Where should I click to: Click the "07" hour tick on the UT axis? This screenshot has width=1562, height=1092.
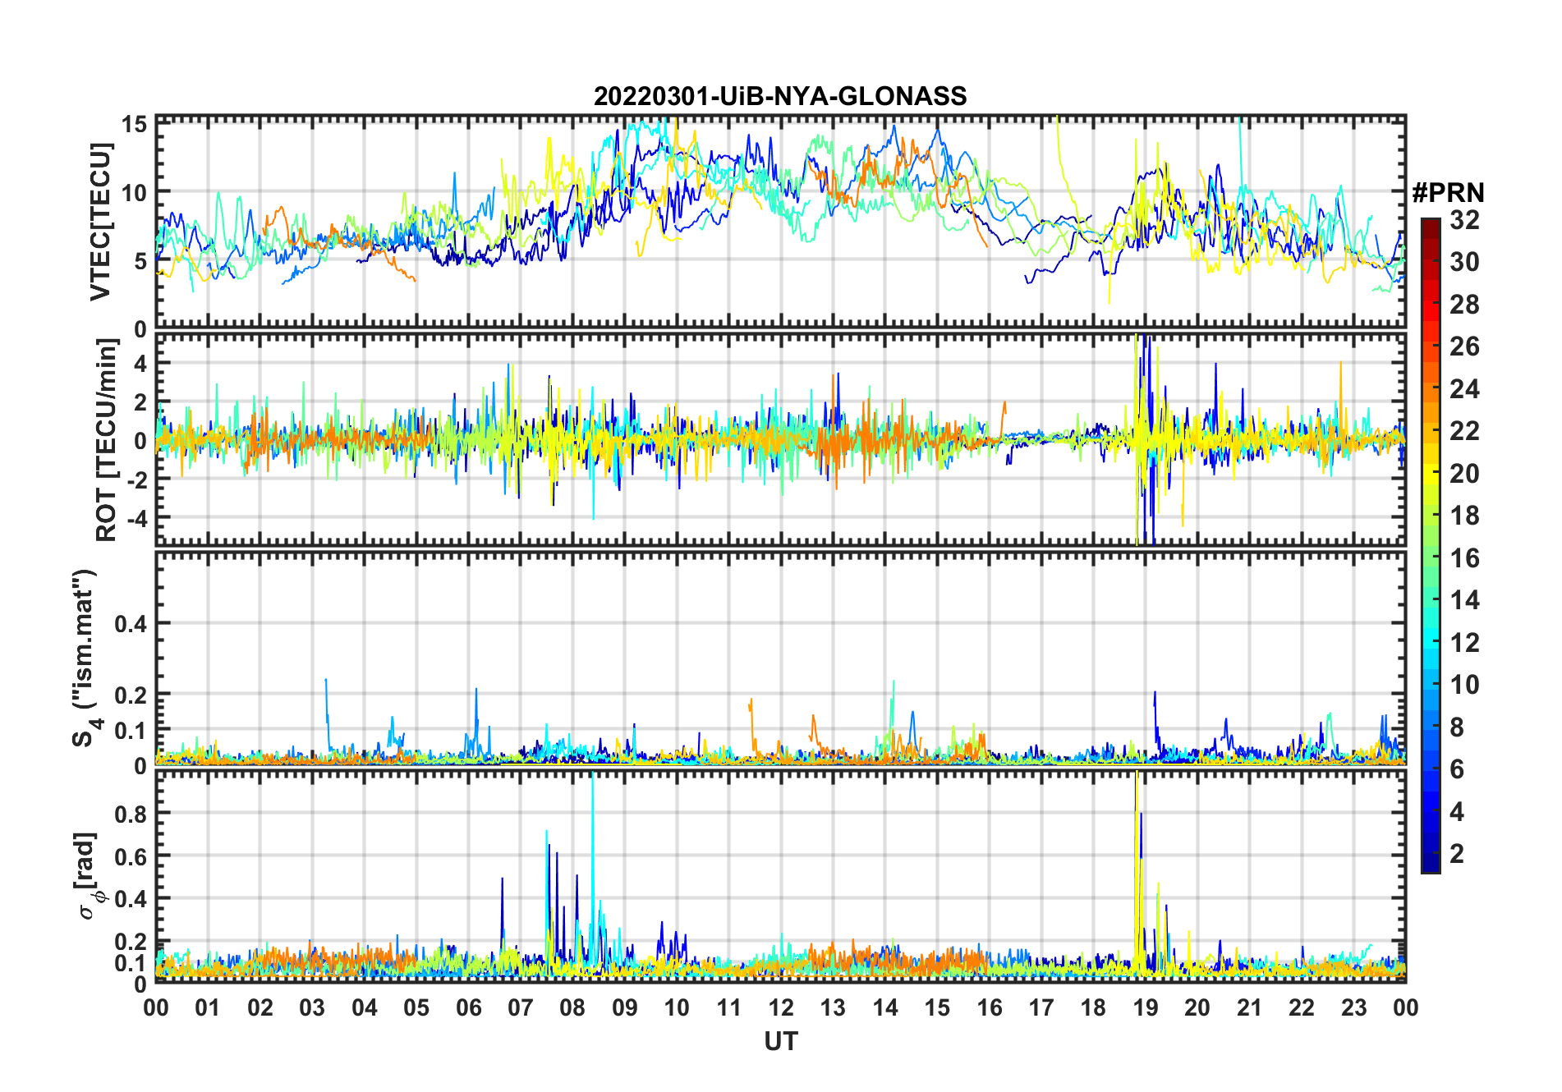[521, 1007]
